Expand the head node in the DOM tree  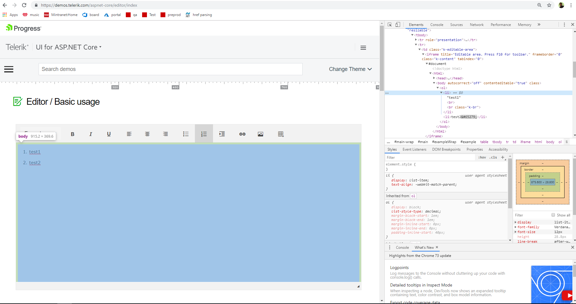click(x=434, y=78)
